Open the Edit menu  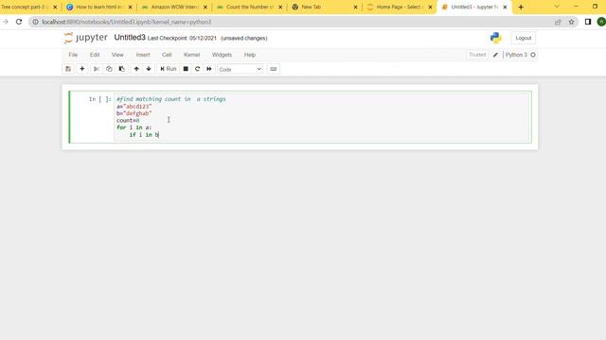[x=95, y=55]
